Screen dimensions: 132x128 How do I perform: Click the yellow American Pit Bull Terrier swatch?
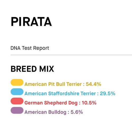(x=17, y=82)
